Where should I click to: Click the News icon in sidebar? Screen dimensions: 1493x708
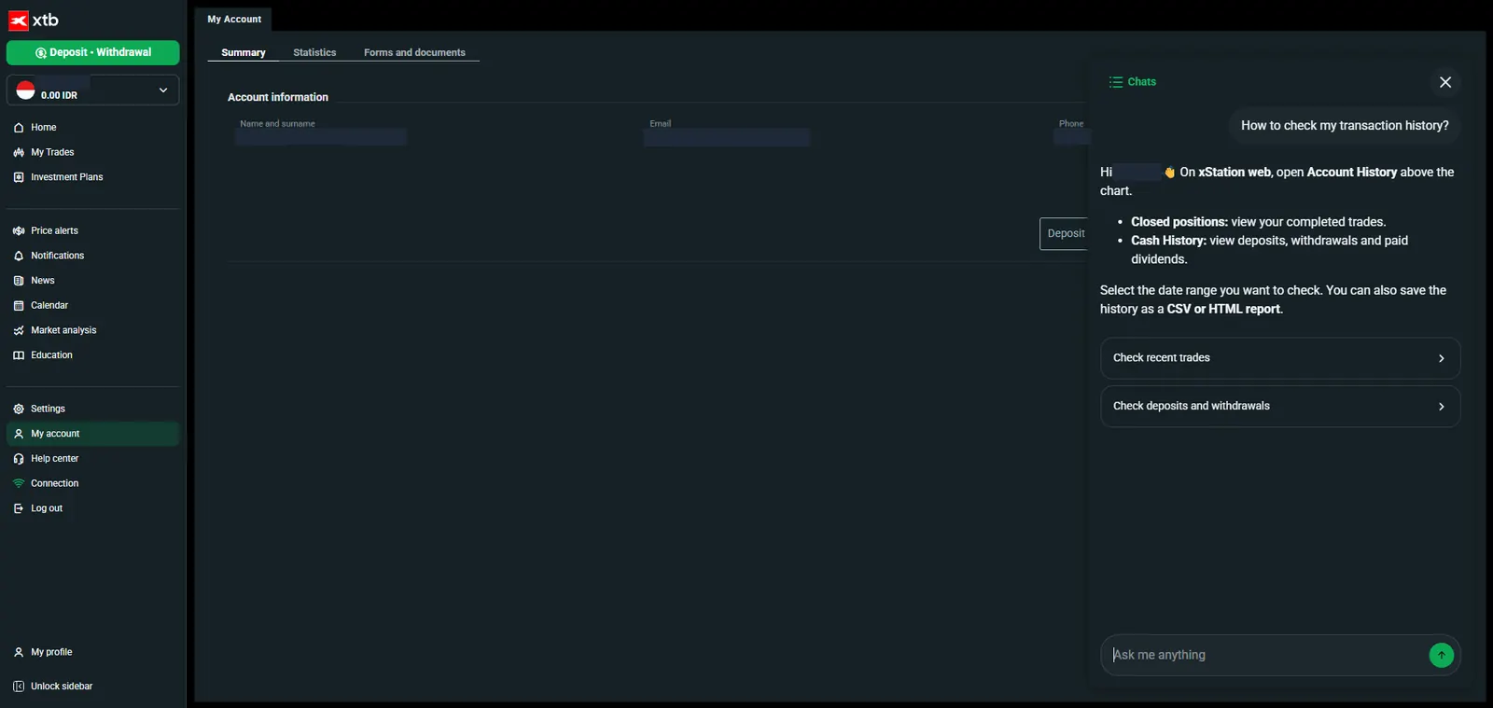pyautogui.click(x=19, y=281)
